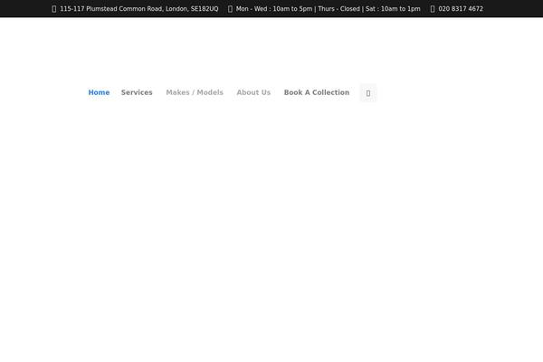Image resolution: width=543 pixels, height=362 pixels.
Task: Click the opening hours Mon - Wed text
Action: 328,9
